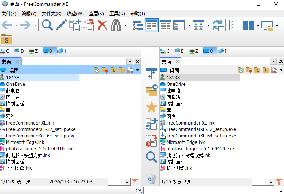The width and height of the screenshot is (284, 194).
Task: Click the red X delete icon
Action: pyautogui.click(x=102, y=25)
